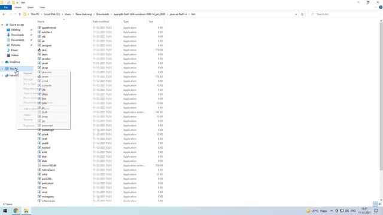The height and width of the screenshot is (215, 383).
Task: Click the File Explorer taskbar icon
Action: pos(26,211)
